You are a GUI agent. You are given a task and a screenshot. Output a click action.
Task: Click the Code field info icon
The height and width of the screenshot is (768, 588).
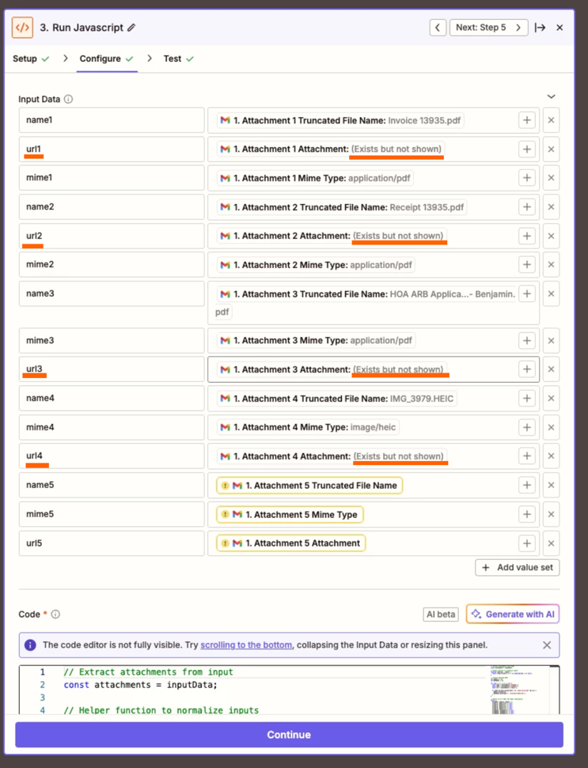(x=55, y=615)
